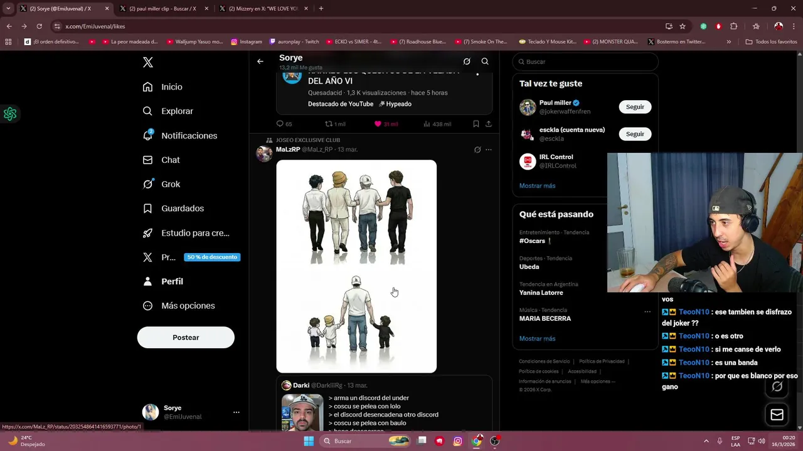Click the Grok icon on MaLzRP's post

point(477,150)
